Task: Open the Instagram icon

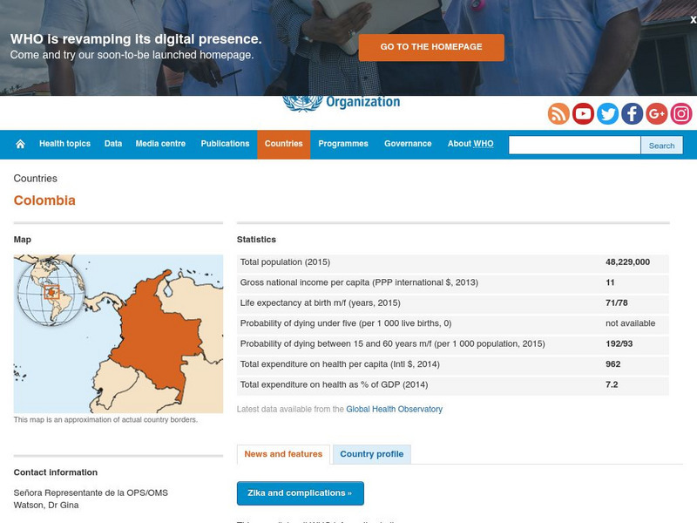Action: (x=680, y=113)
